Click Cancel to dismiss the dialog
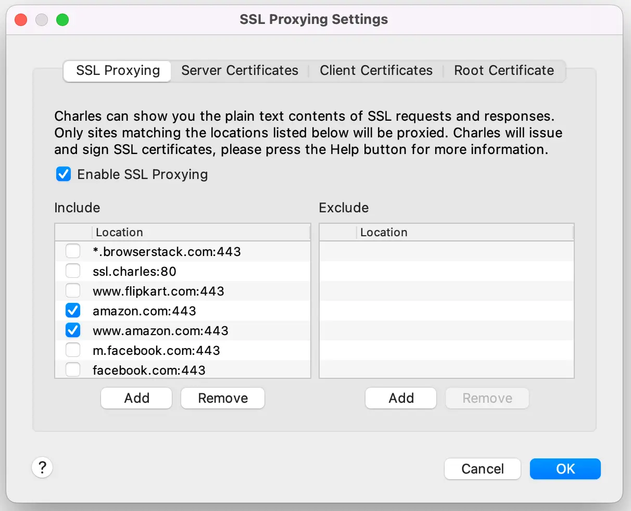Viewport: 631px width, 511px height. tap(482, 469)
